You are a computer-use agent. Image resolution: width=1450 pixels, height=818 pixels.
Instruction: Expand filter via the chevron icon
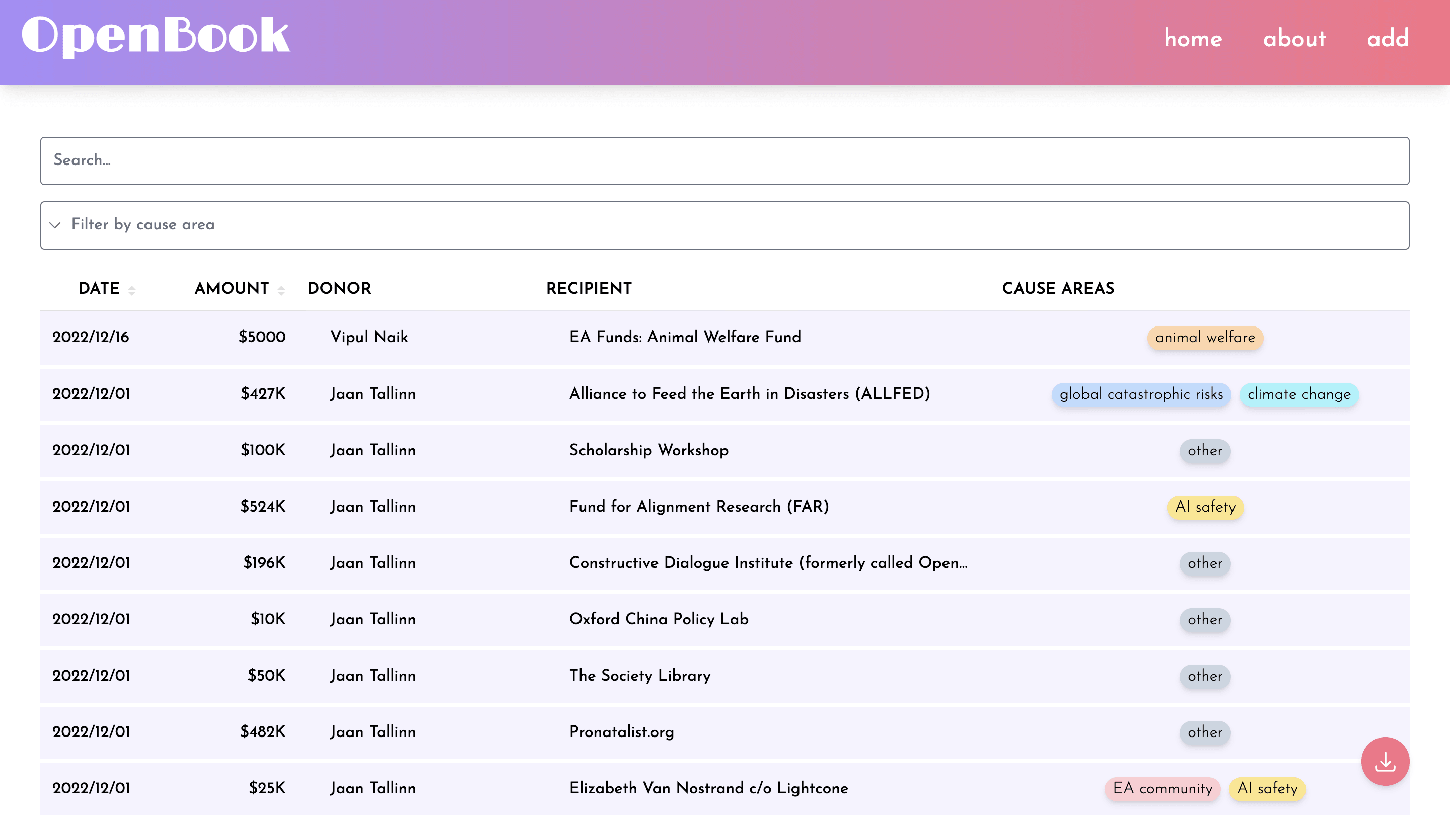(55, 225)
